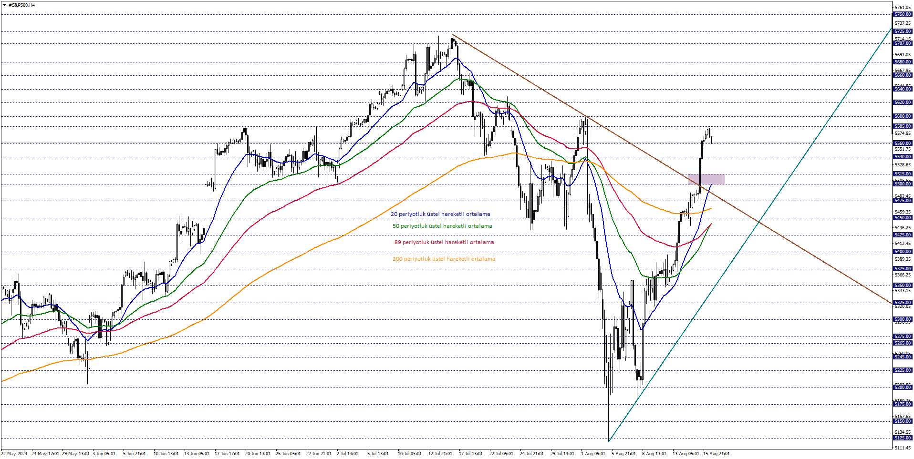Click the '22 May 2024' date on time axis
The image size is (914, 459).
[14, 454]
